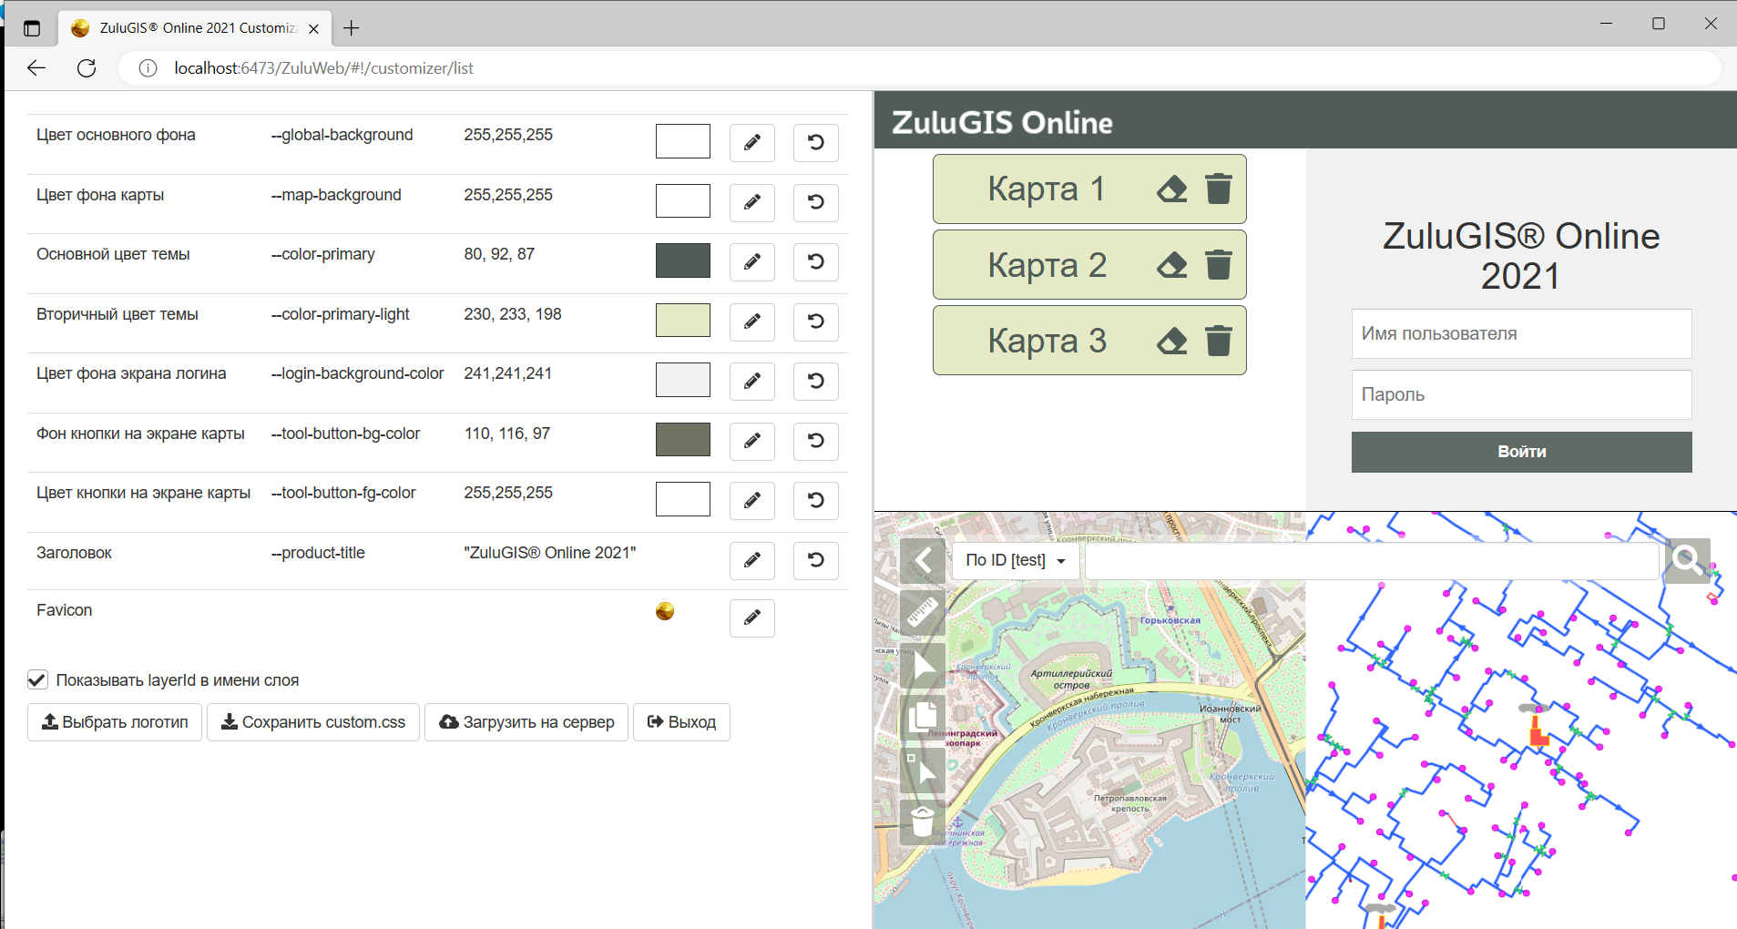Screen dimensions: 1737x929
Task: Open a new browser tab
Action: coord(352,28)
